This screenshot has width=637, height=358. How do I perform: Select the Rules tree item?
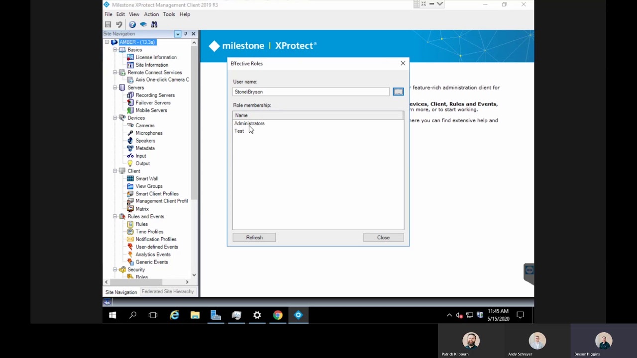142,224
